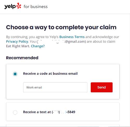The height and width of the screenshot is (127, 130).
Task: Click the 'Eat Right Mart' business name
Action: (x=18, y=46)
